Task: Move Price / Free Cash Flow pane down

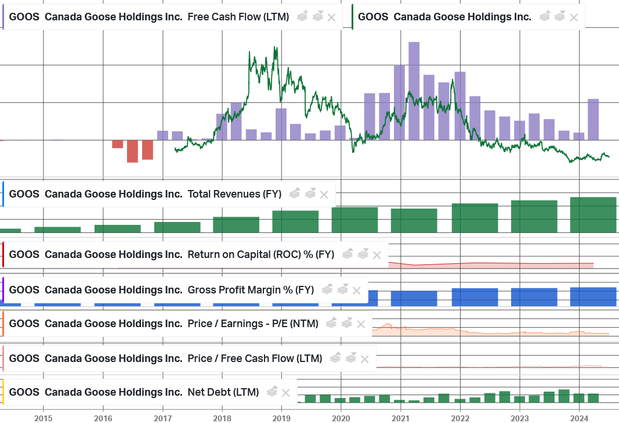Action: 351,358
